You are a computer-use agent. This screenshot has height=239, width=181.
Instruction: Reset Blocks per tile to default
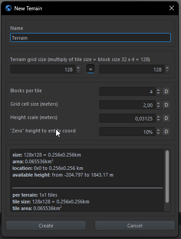[x=166, y=91]
